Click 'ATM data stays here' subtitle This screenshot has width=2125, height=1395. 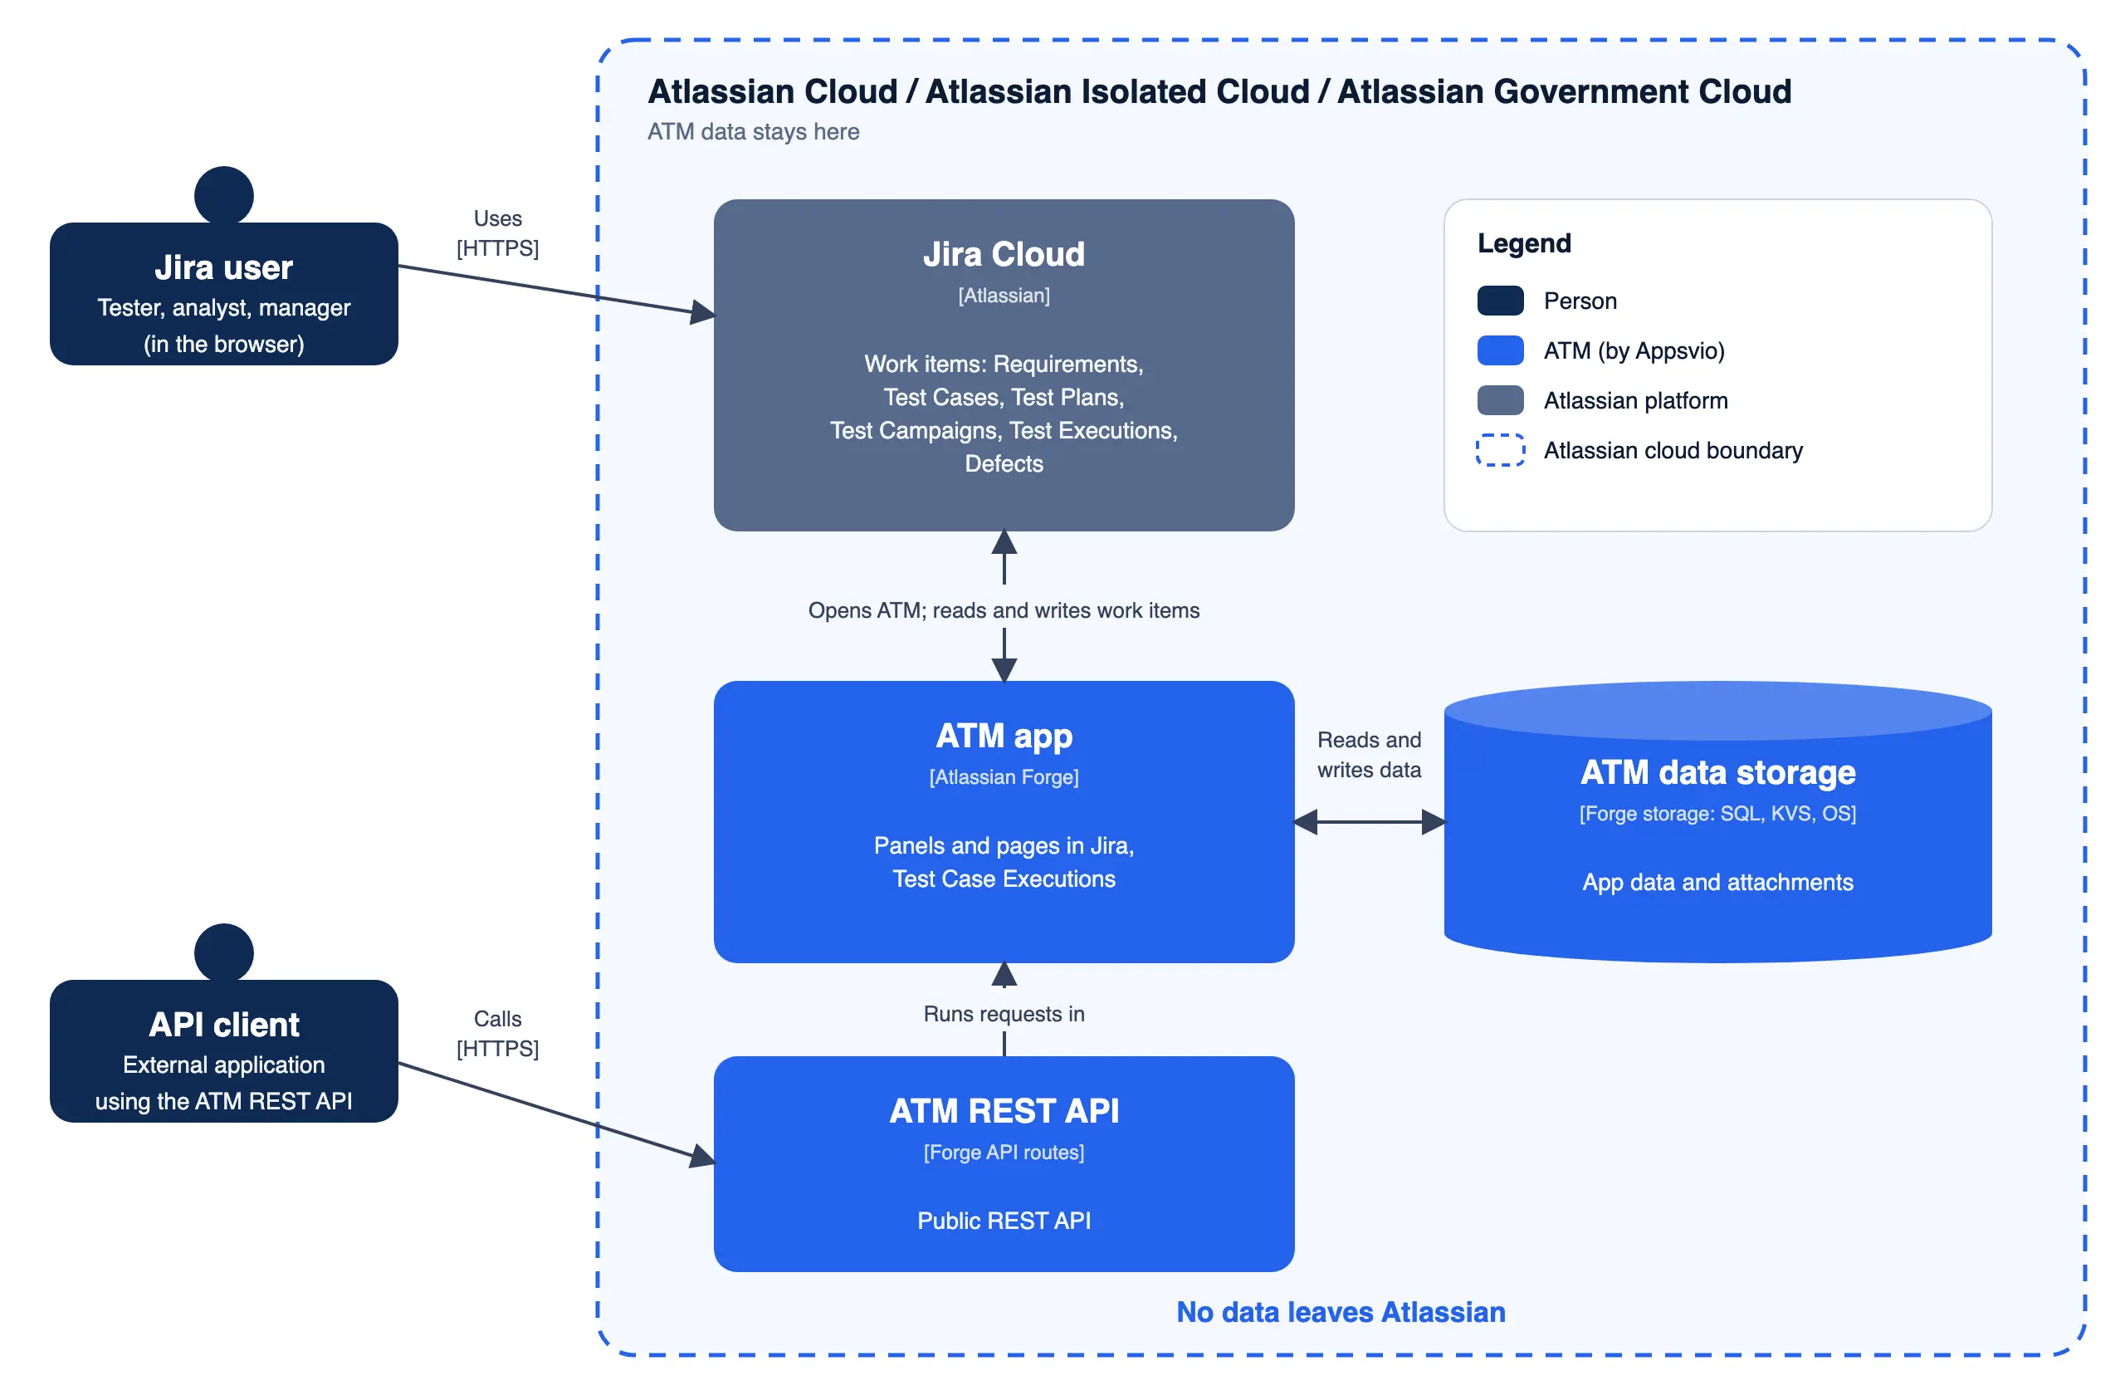pos(754,132)
